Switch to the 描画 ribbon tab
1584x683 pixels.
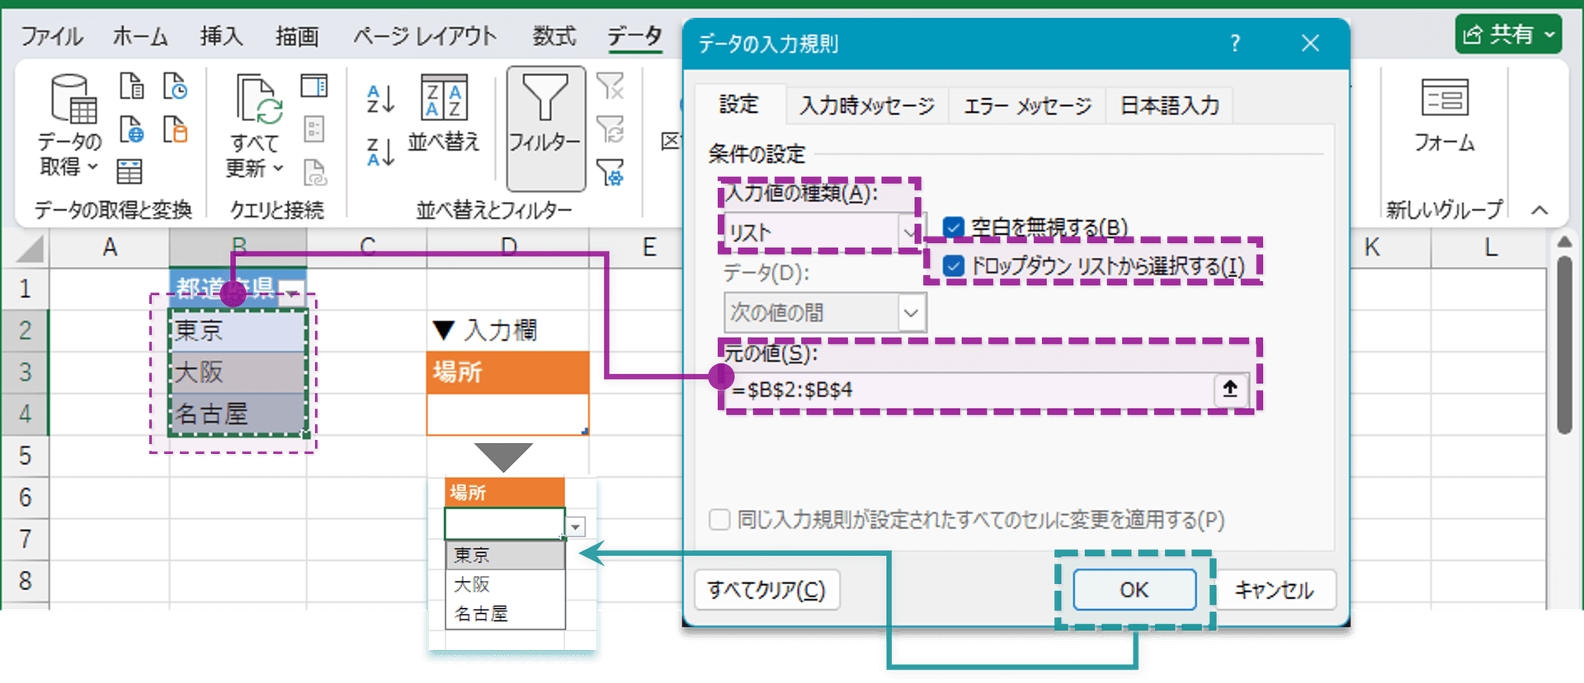pyautogui.click(x=297, y=36)
